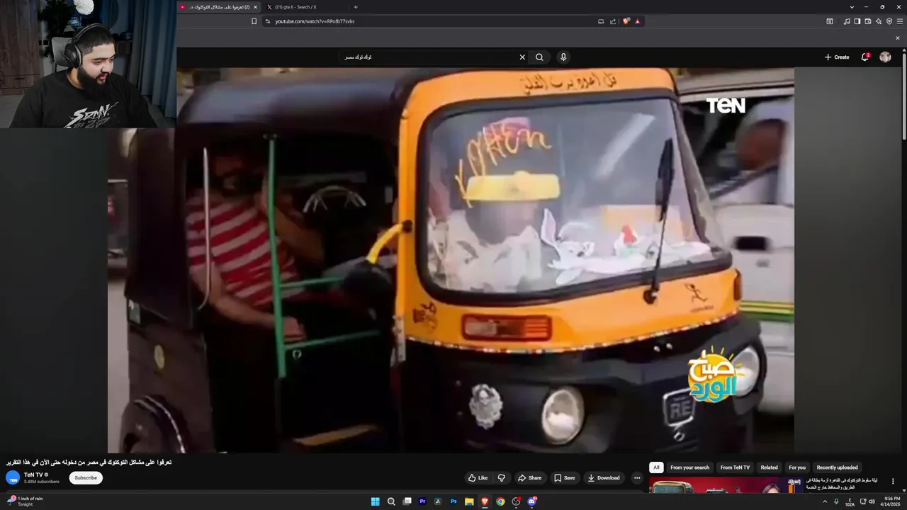Click the Create button
The image size is (907, 510).
pos(837,57)
